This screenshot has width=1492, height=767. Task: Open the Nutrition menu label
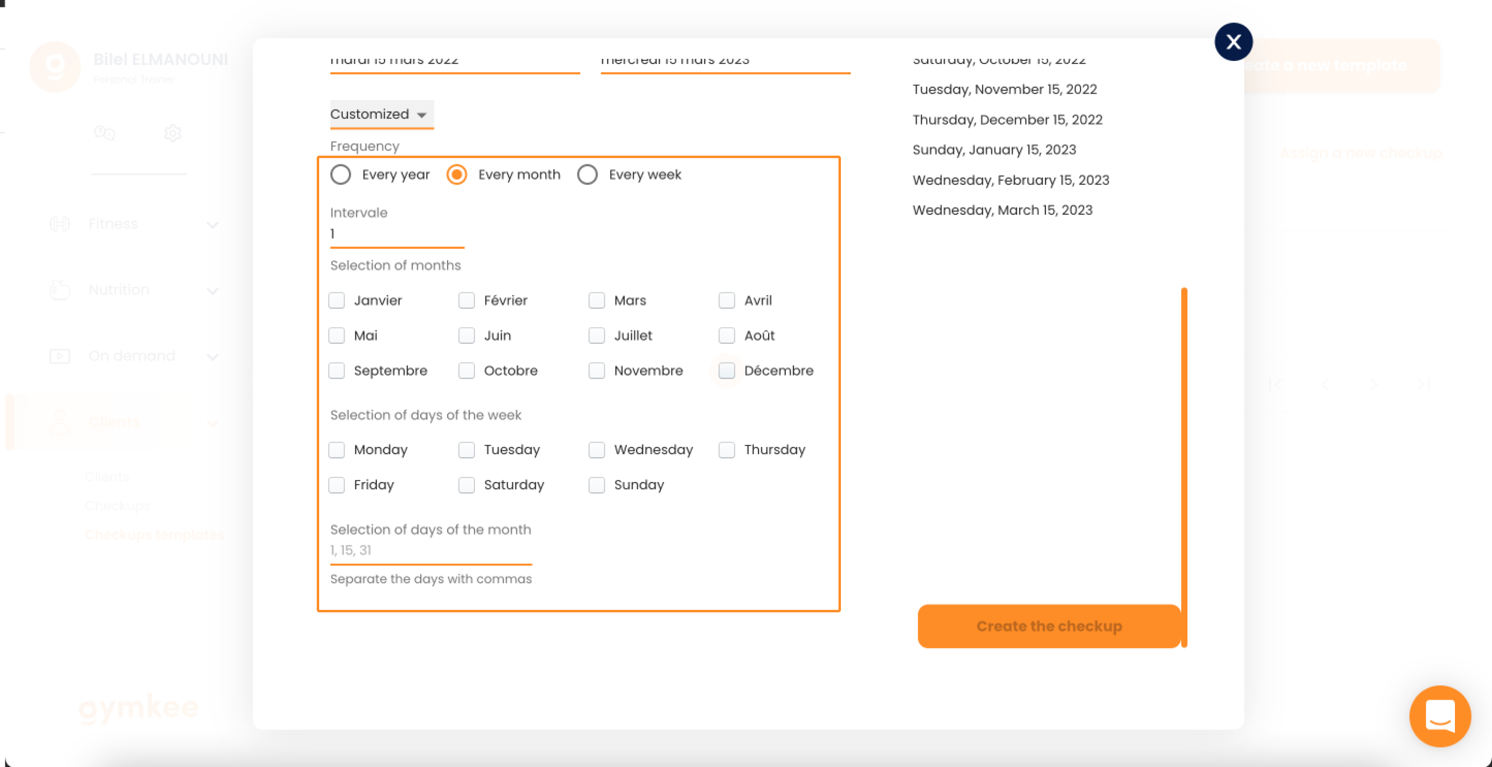pos(119,289)
